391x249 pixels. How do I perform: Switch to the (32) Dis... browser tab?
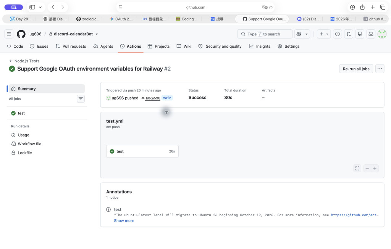[308, 19]
